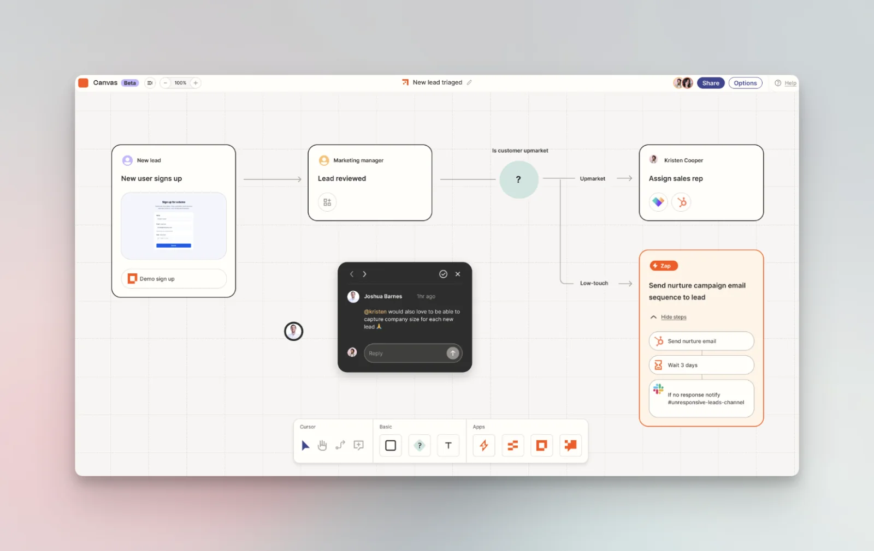Screen dimensions: 874x551
Task: Go to next comment with right chevron
Action: pos(364,274)
